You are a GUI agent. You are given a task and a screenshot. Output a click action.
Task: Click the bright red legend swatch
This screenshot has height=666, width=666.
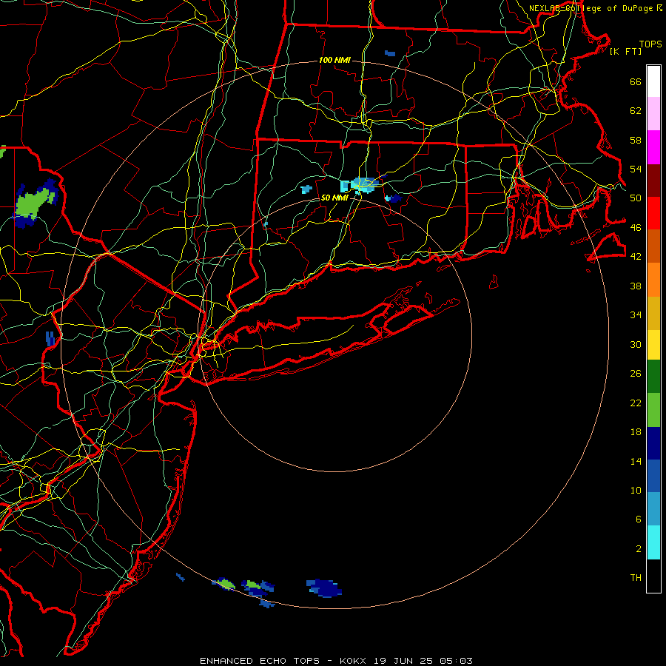653,213
